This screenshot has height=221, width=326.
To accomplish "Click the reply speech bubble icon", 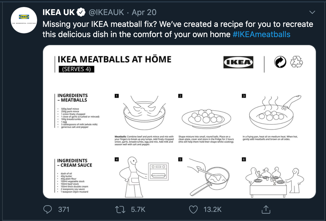I will click(x=48, y=209).
